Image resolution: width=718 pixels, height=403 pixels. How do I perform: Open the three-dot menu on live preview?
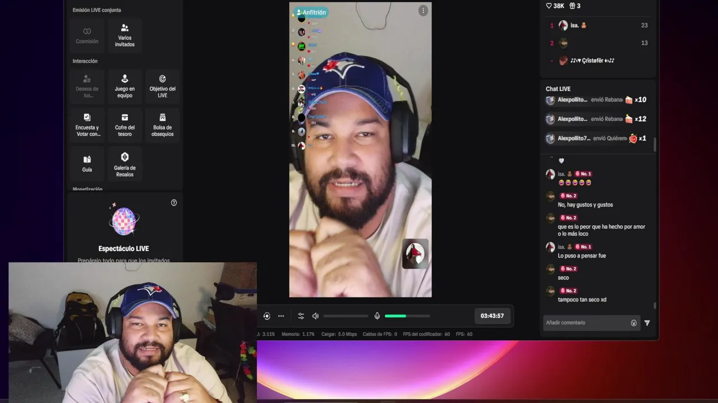tap(423, 11)
